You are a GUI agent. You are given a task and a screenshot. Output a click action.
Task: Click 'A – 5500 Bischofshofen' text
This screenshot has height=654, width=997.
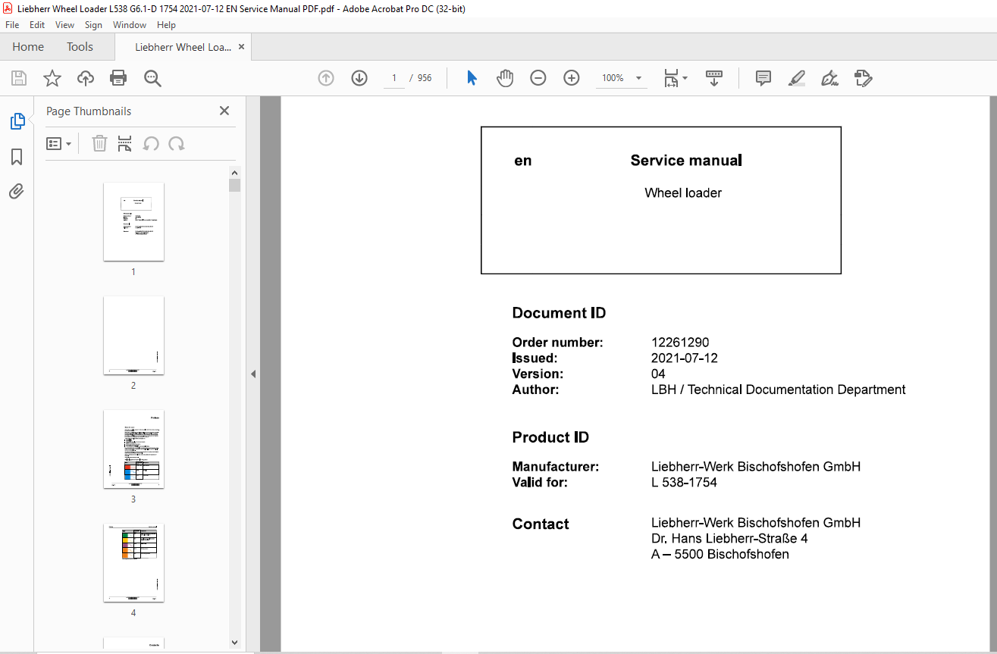(720, 555)
